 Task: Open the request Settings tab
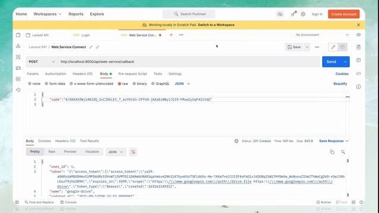tap(175, 73)
